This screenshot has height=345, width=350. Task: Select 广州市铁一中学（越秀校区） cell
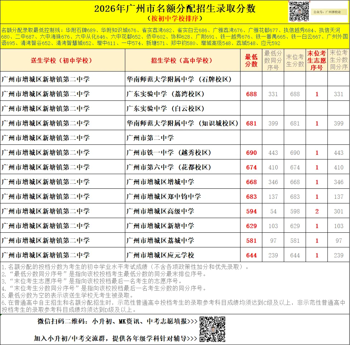[183, 152]
